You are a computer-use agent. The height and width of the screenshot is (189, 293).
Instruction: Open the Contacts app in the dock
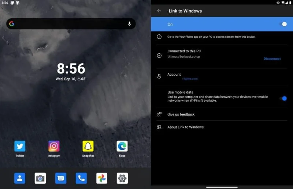point(20,178)
